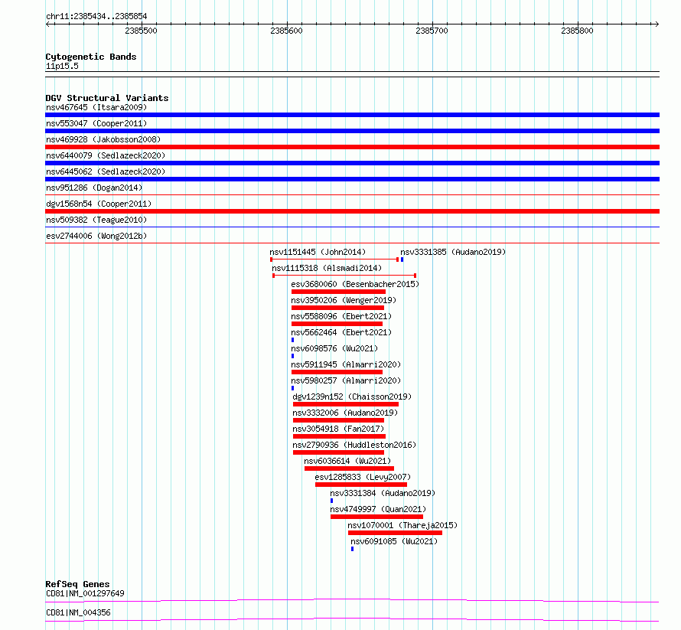Open esv3680060 (Besenbacher2015) variant
Screen dimensions: 681x630
point(355,284)
